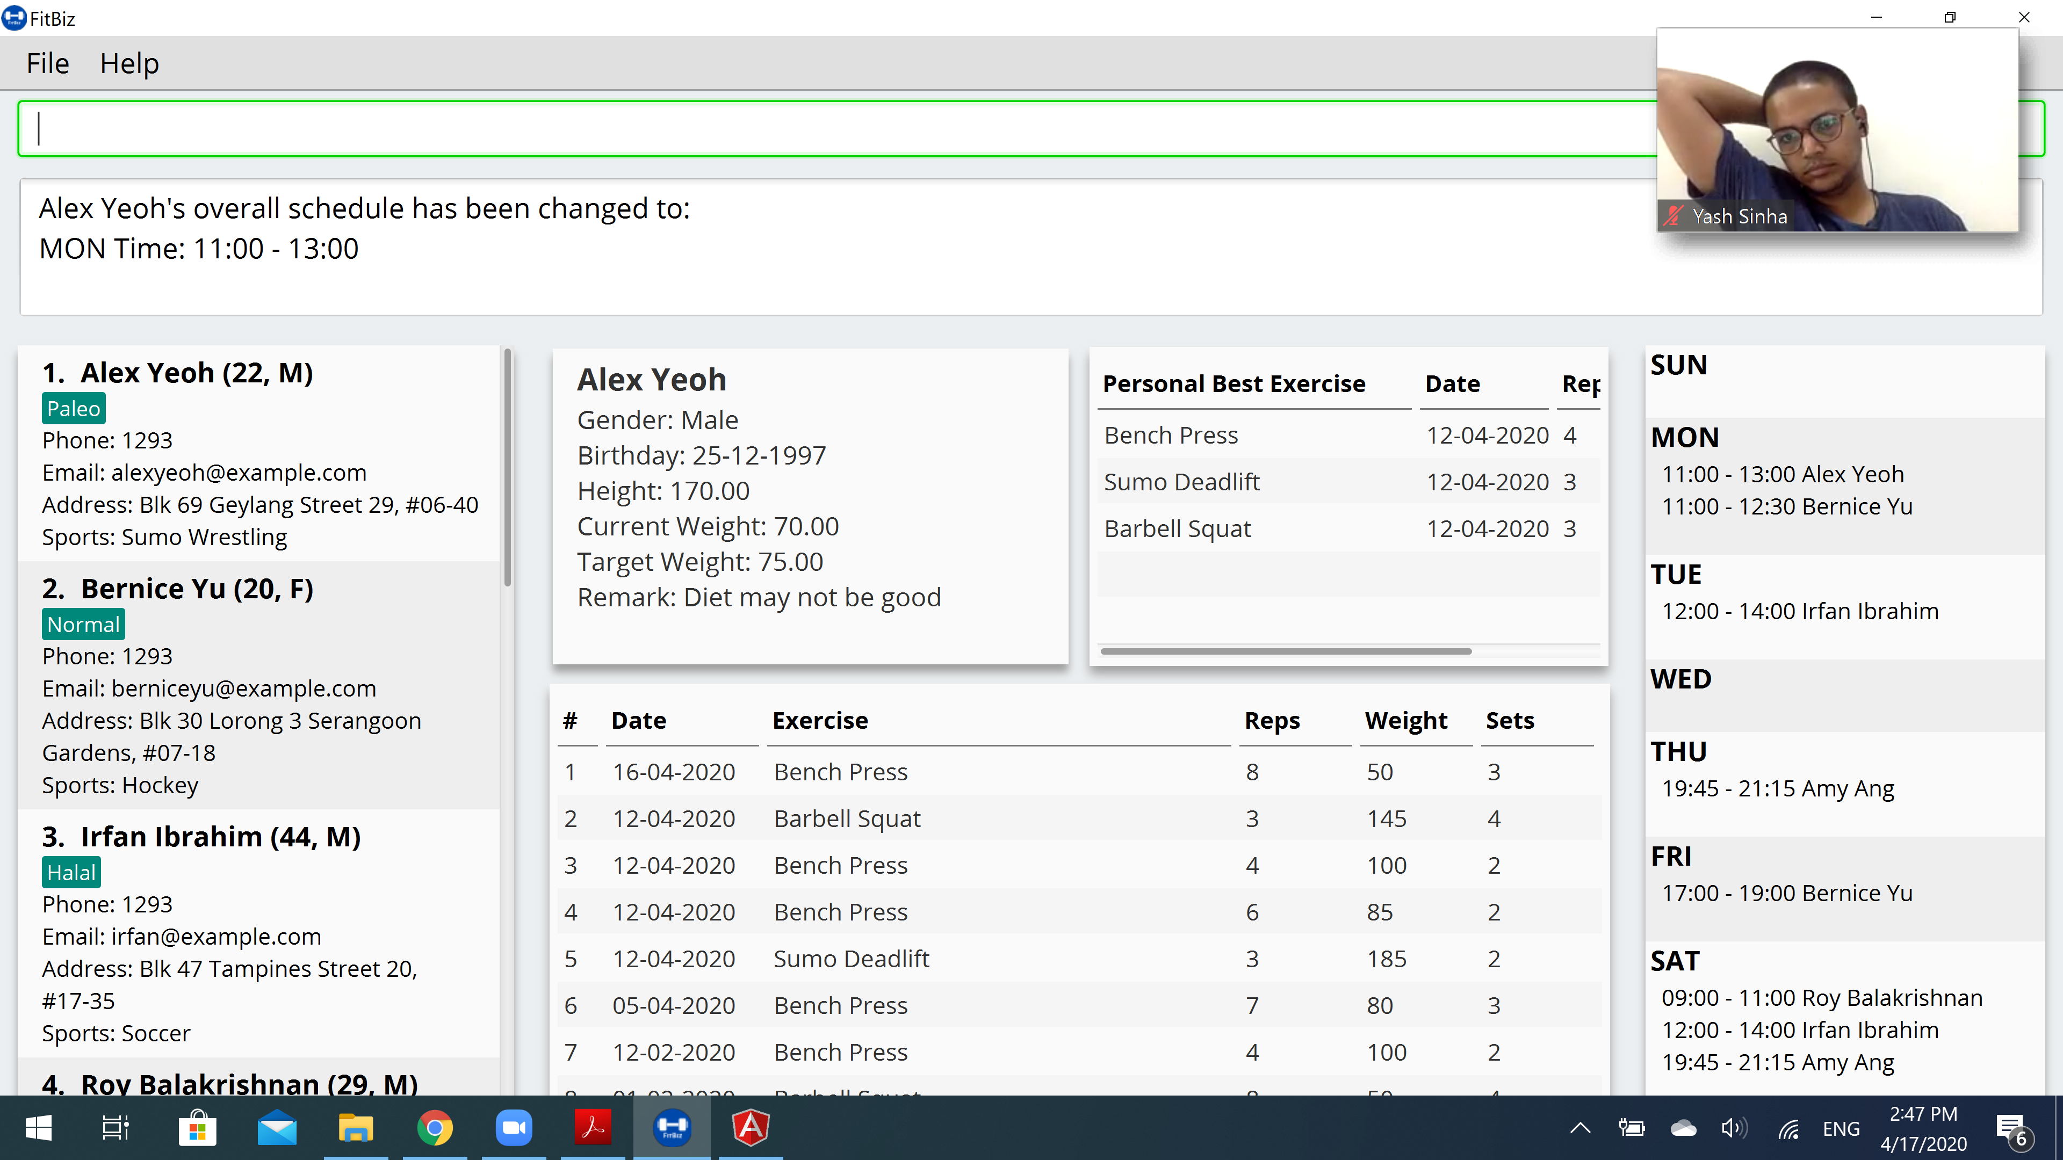The height and width of the screenshot is (1160, 2063).
Task: Open the Windows Start menu
Action: pos(39,1128)
